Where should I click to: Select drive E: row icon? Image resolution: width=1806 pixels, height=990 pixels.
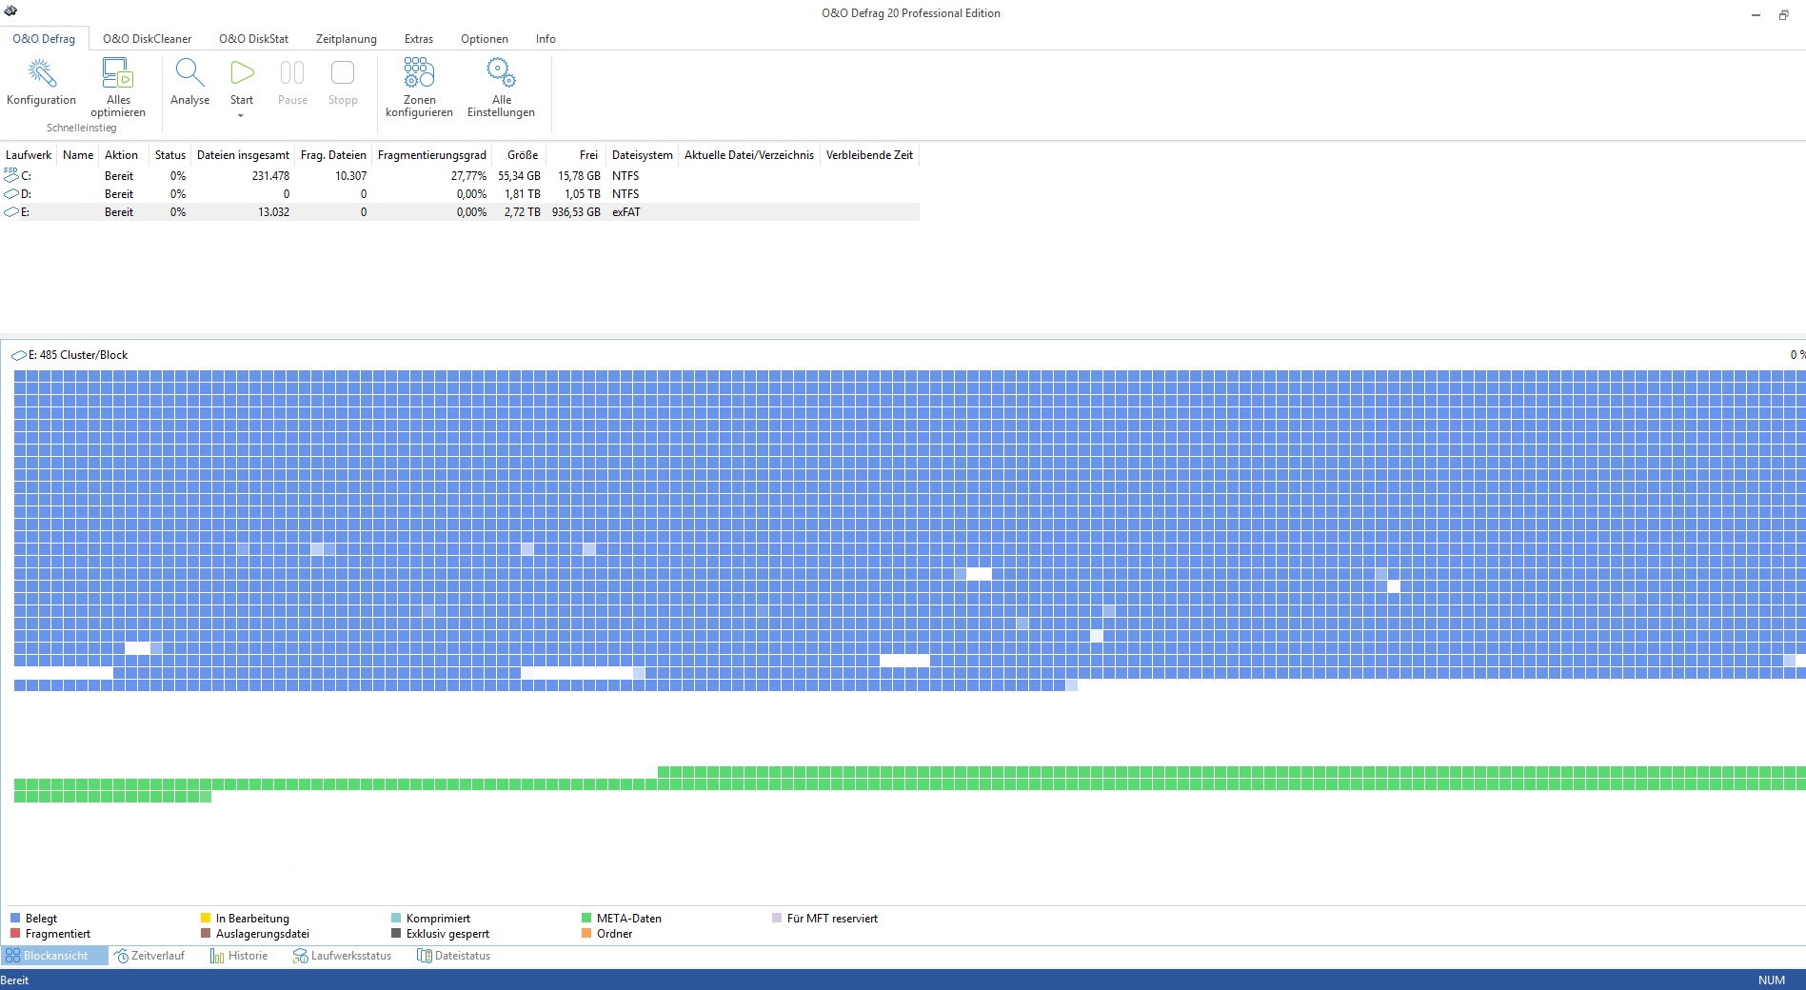[11, 212]
